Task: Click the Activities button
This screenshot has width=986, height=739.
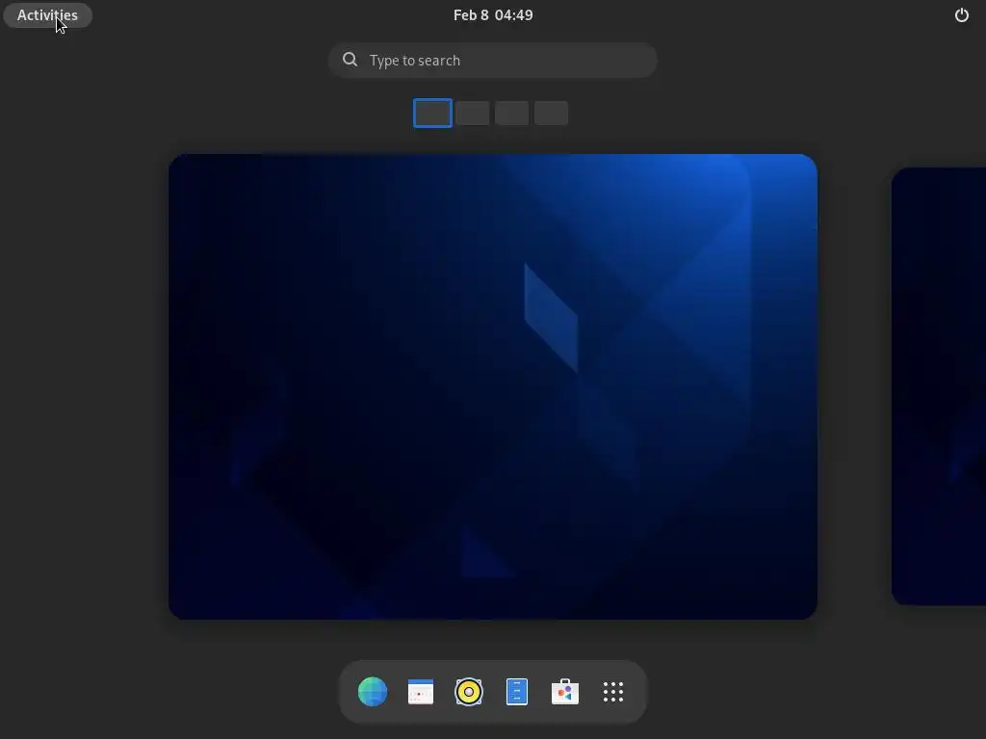Action: point(48,15)
